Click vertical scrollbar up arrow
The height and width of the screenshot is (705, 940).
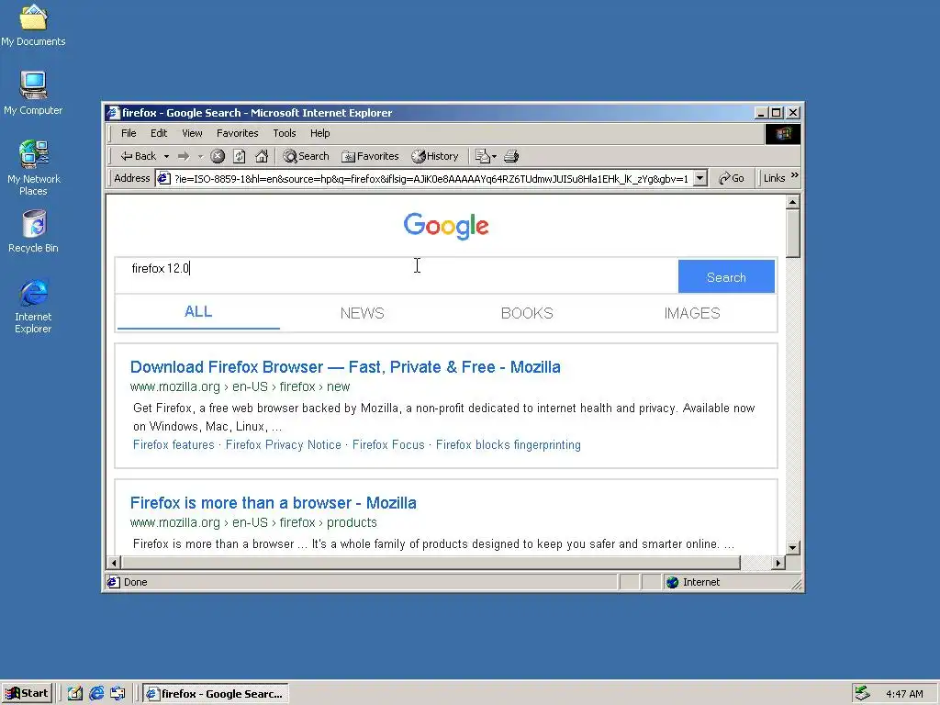point(792,203)
